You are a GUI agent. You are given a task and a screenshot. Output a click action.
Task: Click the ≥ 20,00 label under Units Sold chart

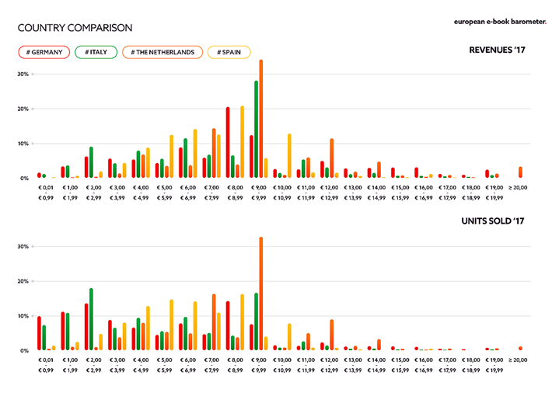point(518,360)
